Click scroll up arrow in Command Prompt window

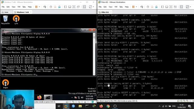tap(94, 34)
